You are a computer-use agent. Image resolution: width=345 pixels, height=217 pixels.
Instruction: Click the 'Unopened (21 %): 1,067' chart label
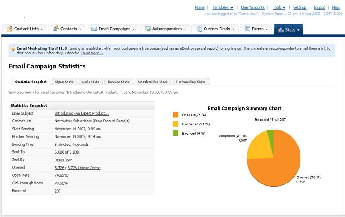[233, 138]
